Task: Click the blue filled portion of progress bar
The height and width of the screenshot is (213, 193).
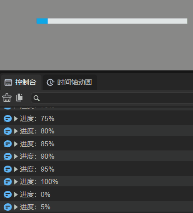Action: [42, 21]
